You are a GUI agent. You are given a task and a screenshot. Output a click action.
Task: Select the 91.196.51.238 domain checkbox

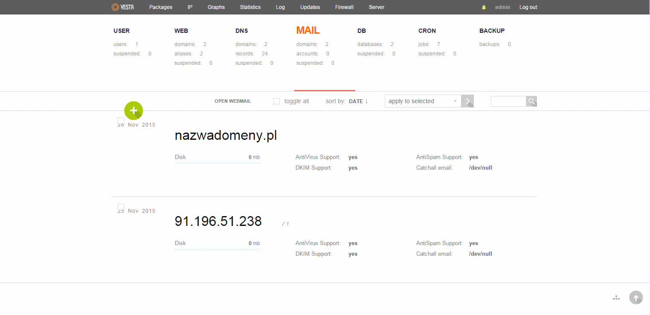(x=121, y=207)
